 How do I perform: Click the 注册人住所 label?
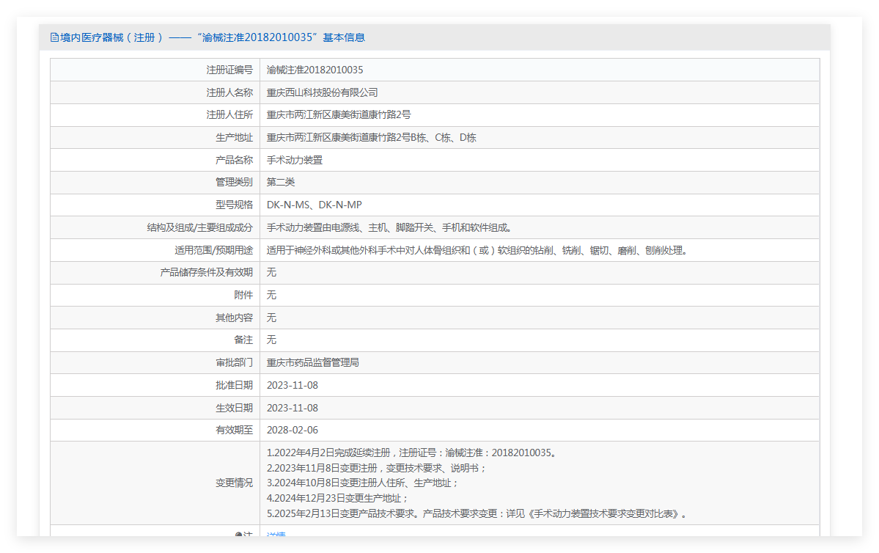click(x=229, y=115)
